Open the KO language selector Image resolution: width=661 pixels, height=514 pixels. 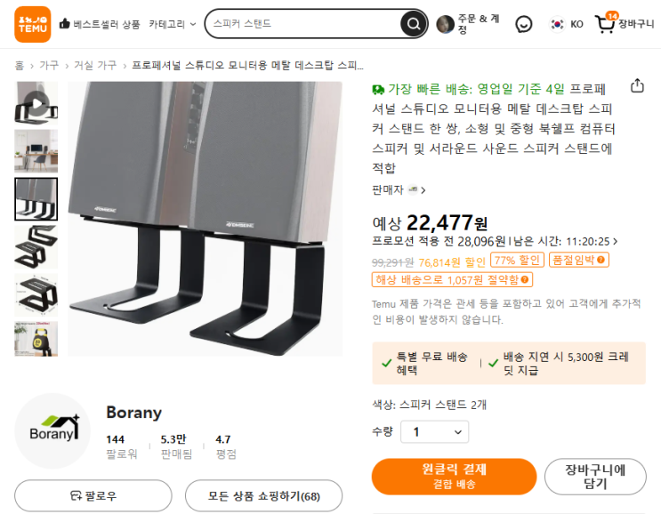coord(567,24)
